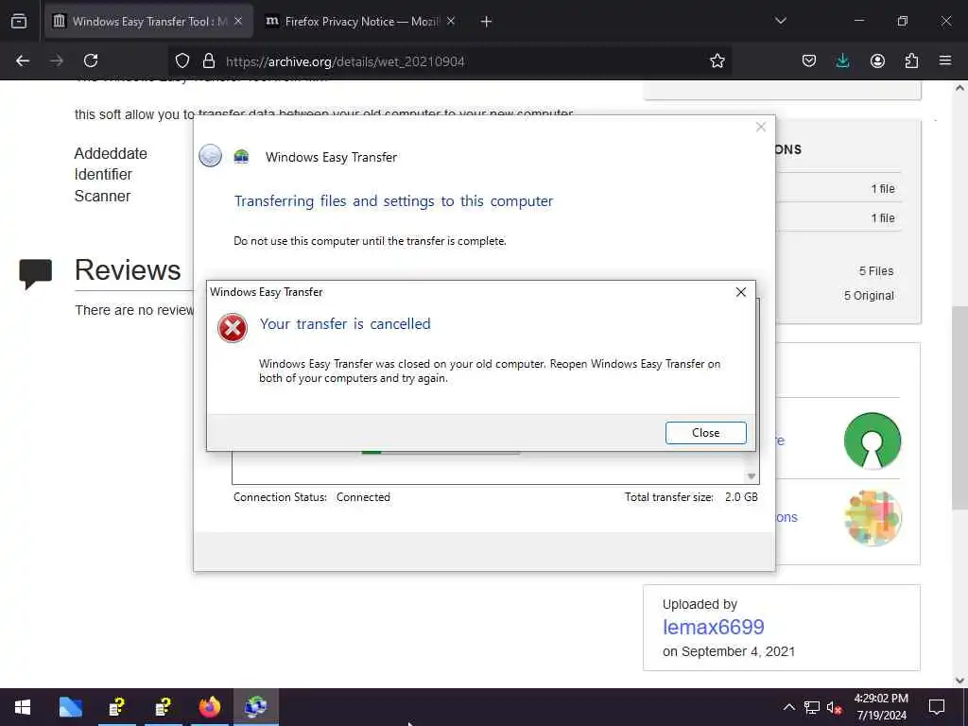Open Save to Pocket icon

[x=809, y=60]
